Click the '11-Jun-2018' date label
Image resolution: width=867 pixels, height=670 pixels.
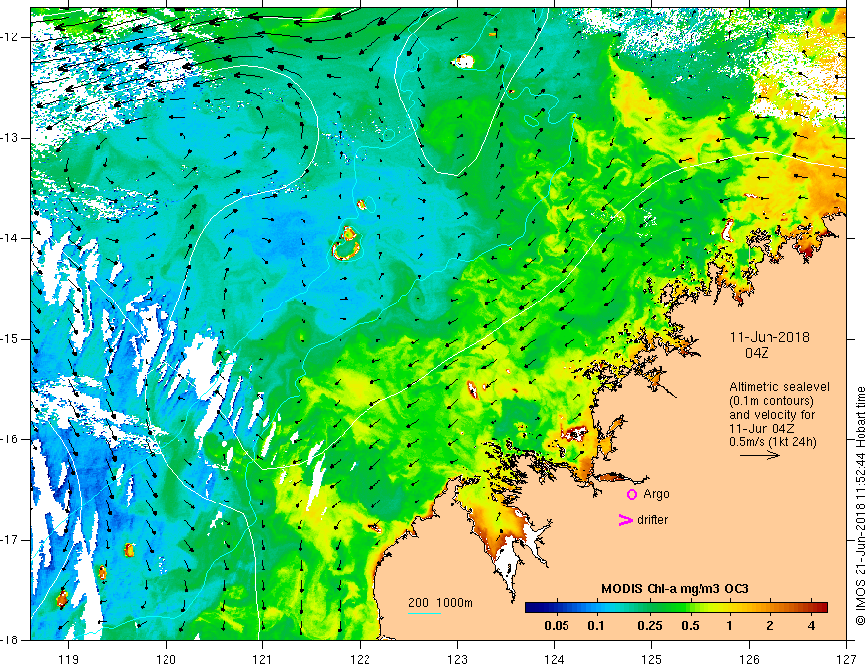click(x=769, y=337)
